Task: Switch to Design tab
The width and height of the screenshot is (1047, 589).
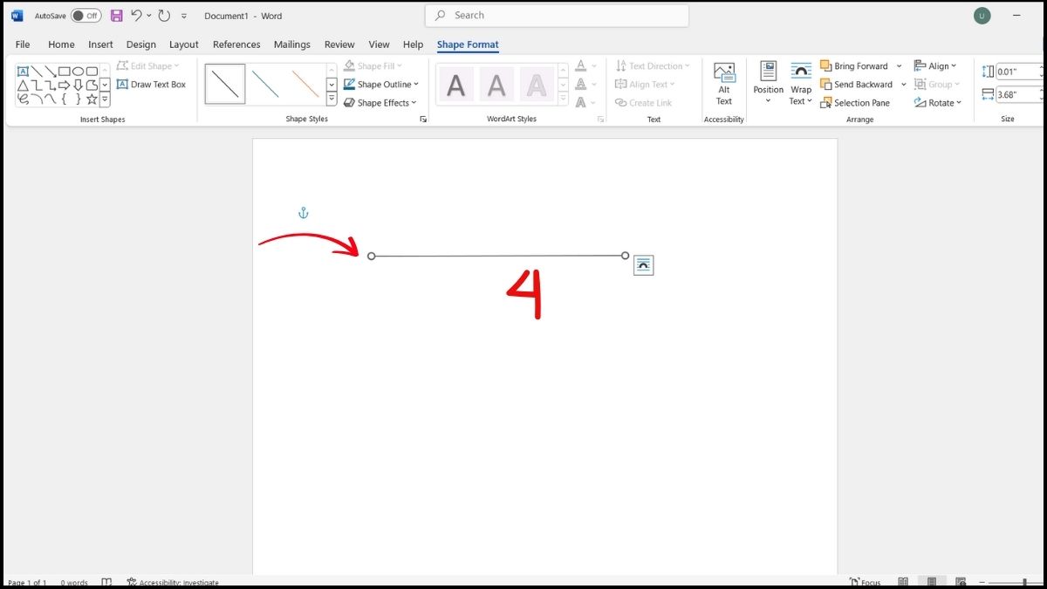Action: [140, 45]
